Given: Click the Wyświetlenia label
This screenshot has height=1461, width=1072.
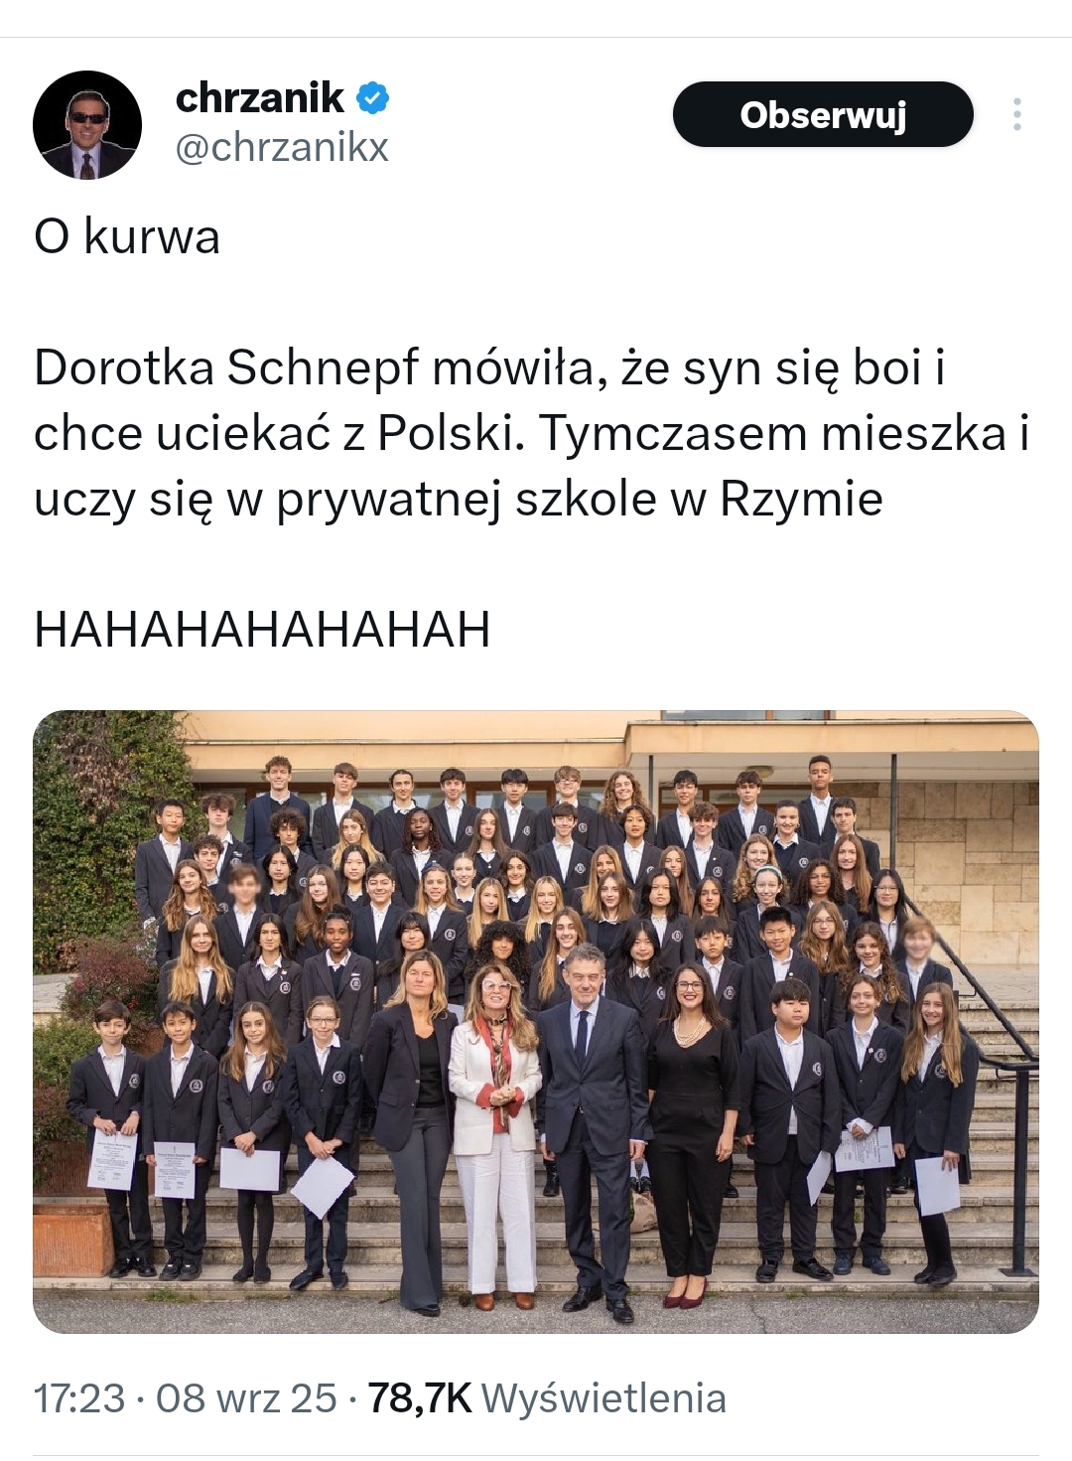Looking at the screenshot, I should pyautogui.click(x=603, y=1398).
